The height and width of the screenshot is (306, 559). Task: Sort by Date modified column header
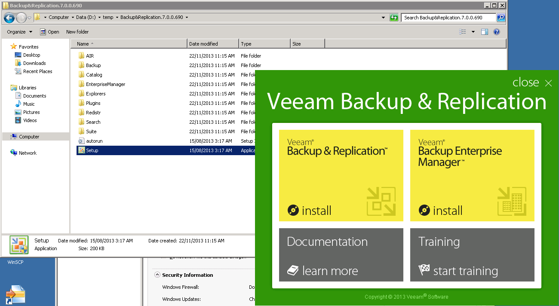(213, 44)
